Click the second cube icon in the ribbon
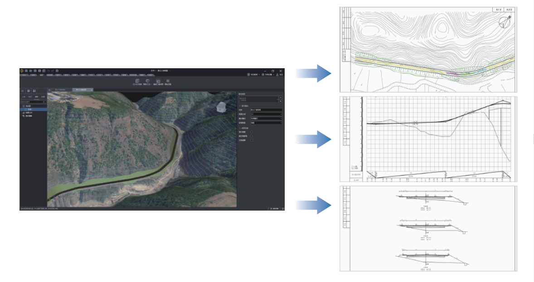 click(x=147, y=81)
